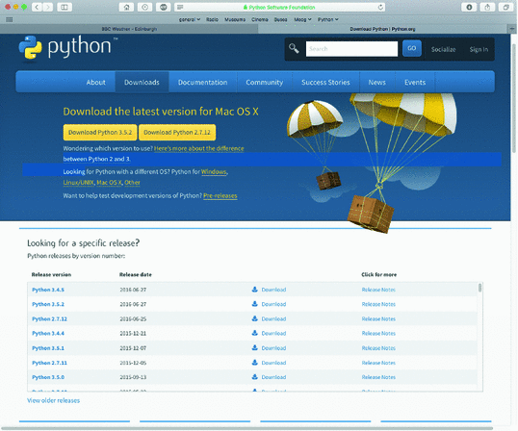Expand the Moog bookmarks folder
The image size is (518, 431).
click(x=302, y=19)
